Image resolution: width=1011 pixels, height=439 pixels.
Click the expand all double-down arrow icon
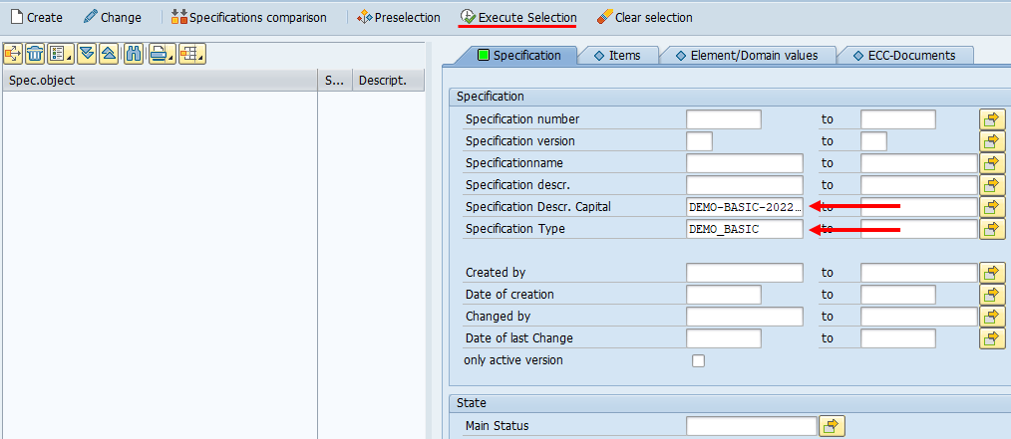[87, 54]
